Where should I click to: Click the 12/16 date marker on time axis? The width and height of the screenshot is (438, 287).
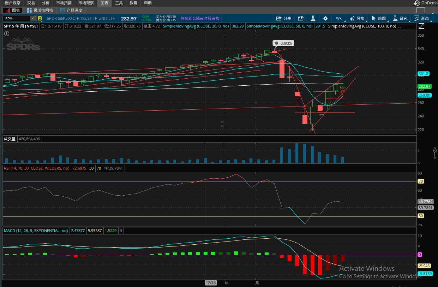pyautogui.click(x=211, y=283)
